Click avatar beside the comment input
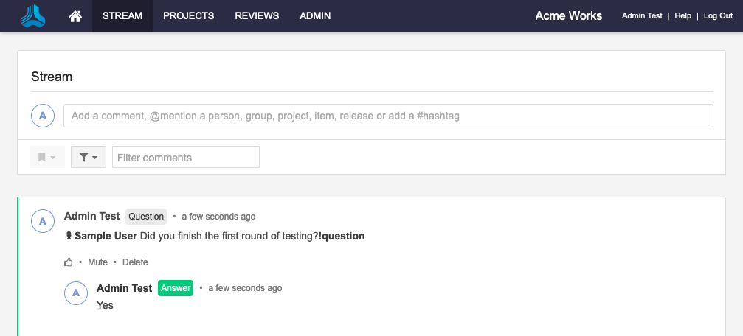Image resolution: width=743 pixels, height=336 pixels. [x=43, y=116]
